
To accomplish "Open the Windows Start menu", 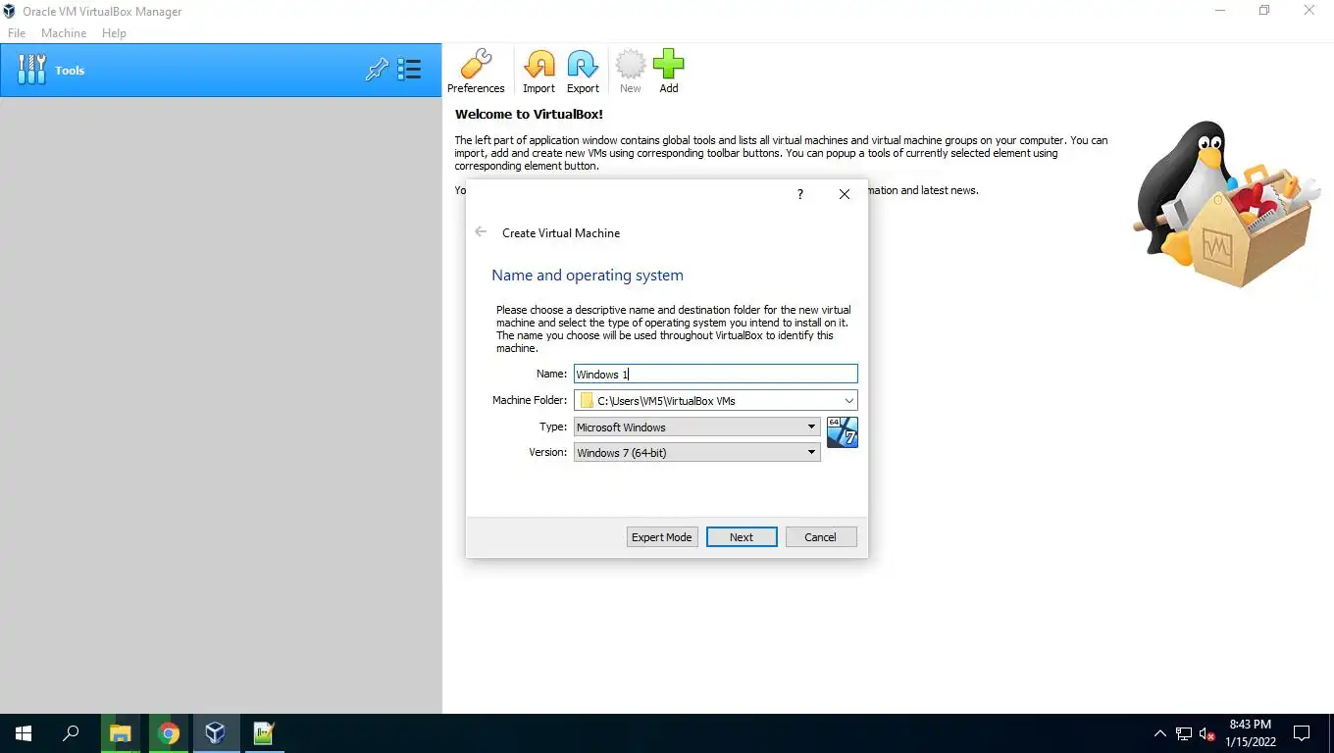I will point(24,733).
